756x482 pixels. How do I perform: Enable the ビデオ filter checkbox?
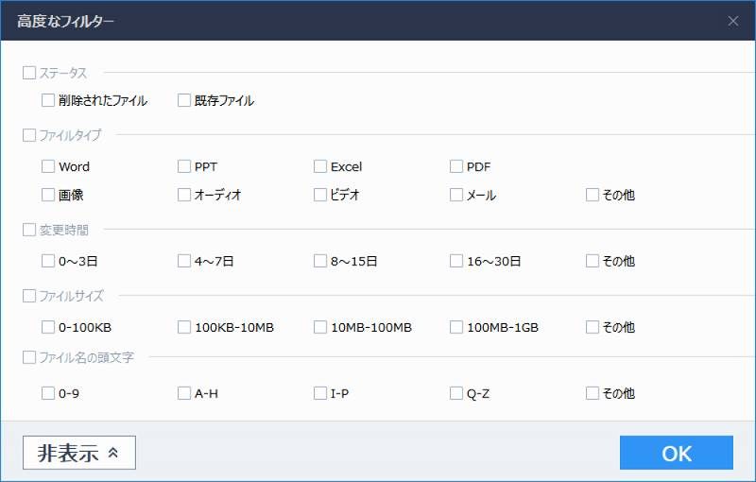click(320, 195)
